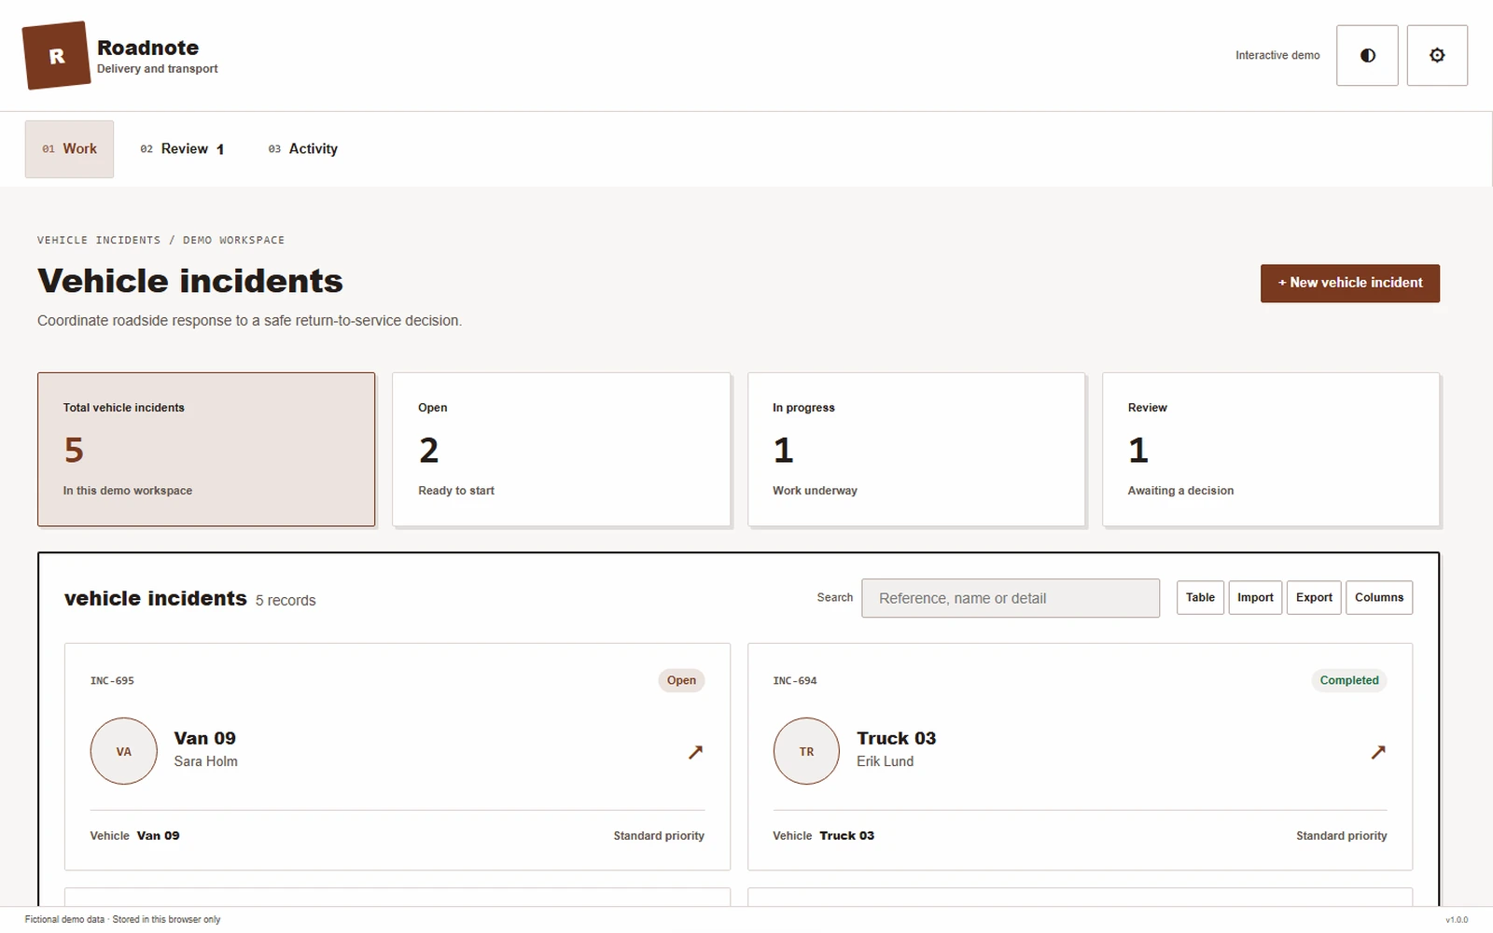Click the Van 09 card title
Image resolution: width=1493 pixels, height=933 pixels.
(x=204, y=738)
